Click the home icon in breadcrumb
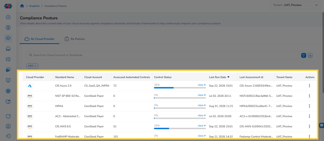Viewport: 324px width, 141px height. pyautogui.click(x=22, y=6)
